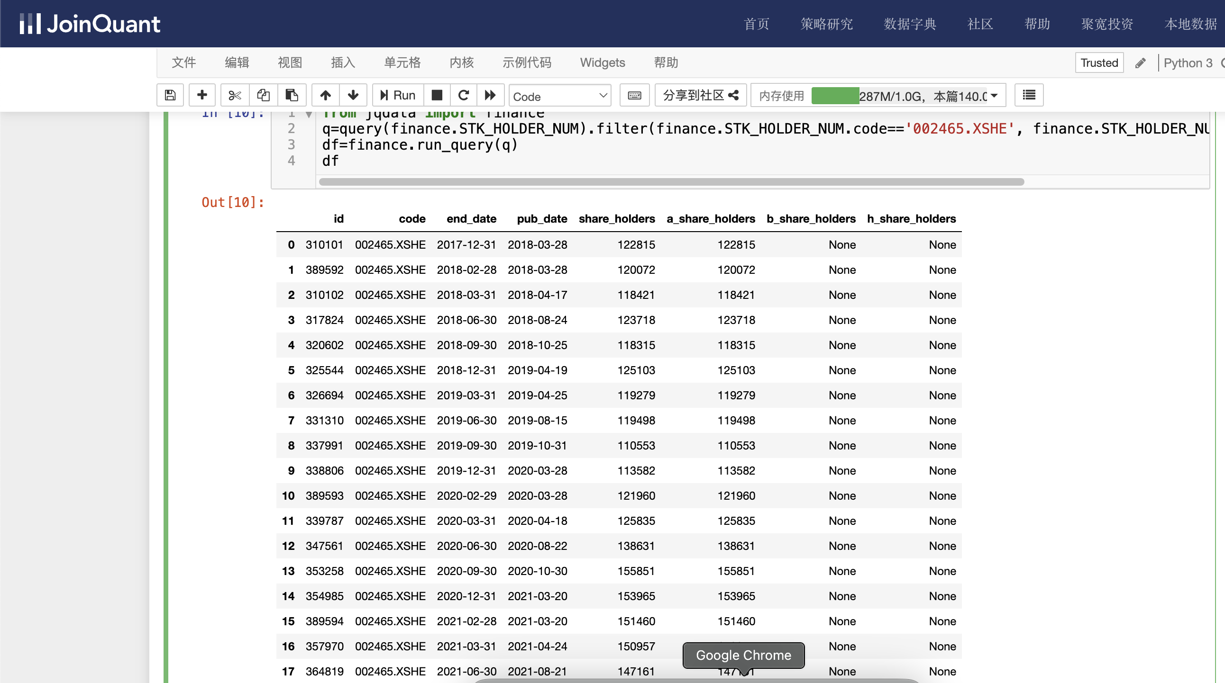Select the Code cell type dropdown
The height and width of the screenshot is (683, 1225).
pos(559,95)
